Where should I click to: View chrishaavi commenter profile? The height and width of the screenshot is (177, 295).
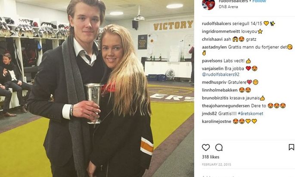click(212, 39)
